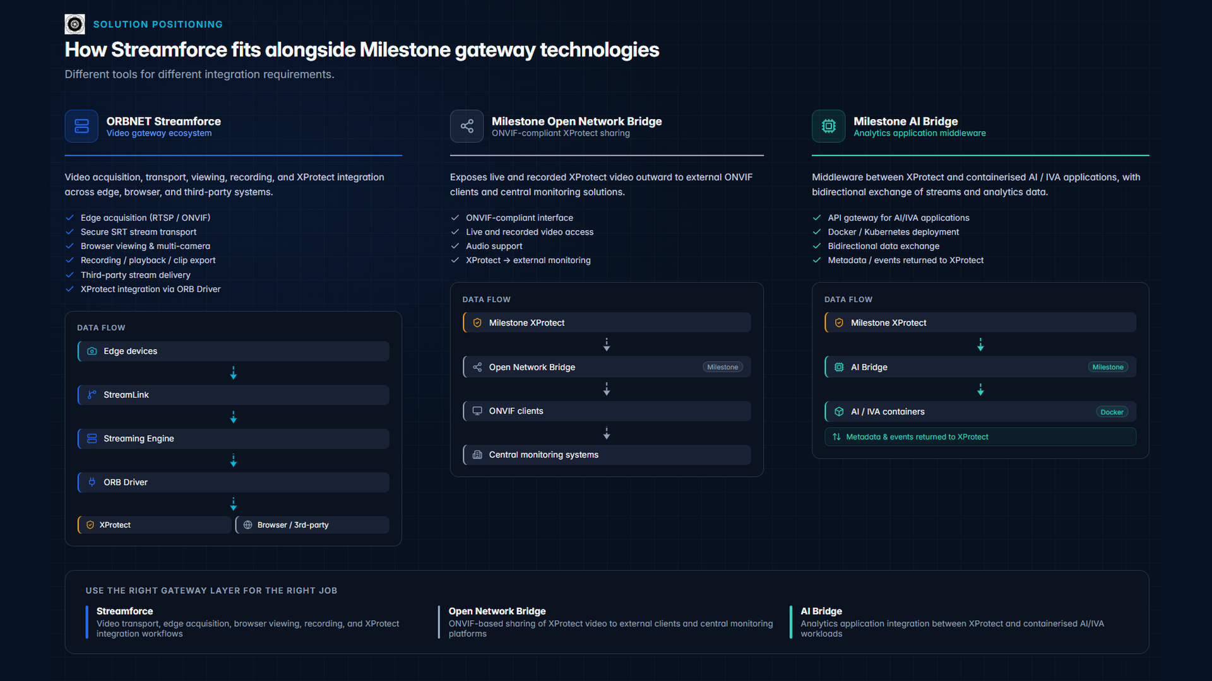Click the share icon beside Milestone Open Network Bridge heading
Viewport: 1212px width, 681px height.
pos(466,126)
